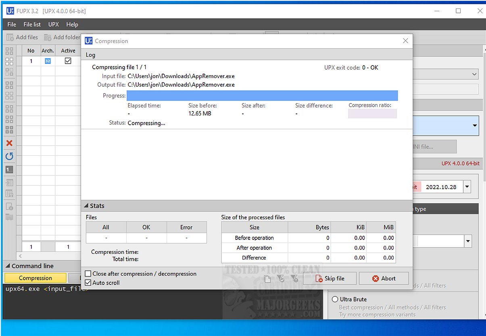Open the File menu
The height and width of the screenshot is (336, 486).
point(12,25)
